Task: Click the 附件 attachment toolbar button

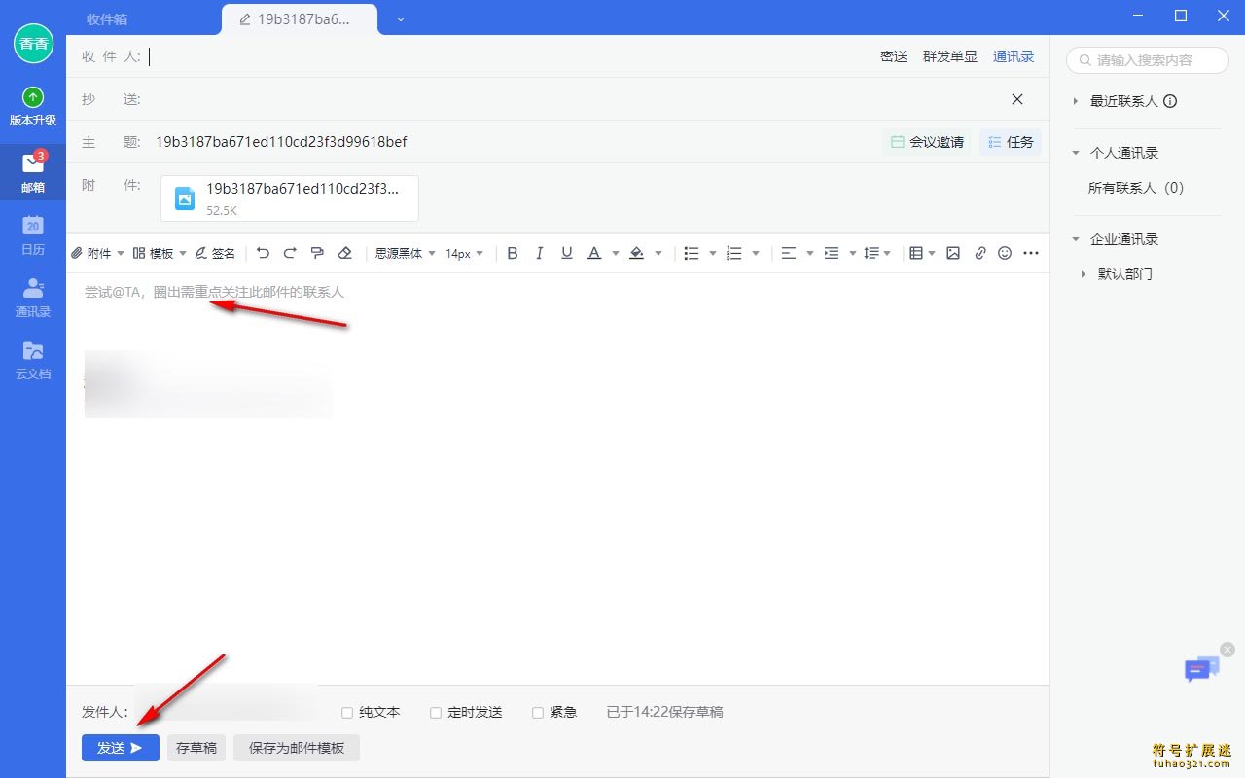Action: coord(97,253)
